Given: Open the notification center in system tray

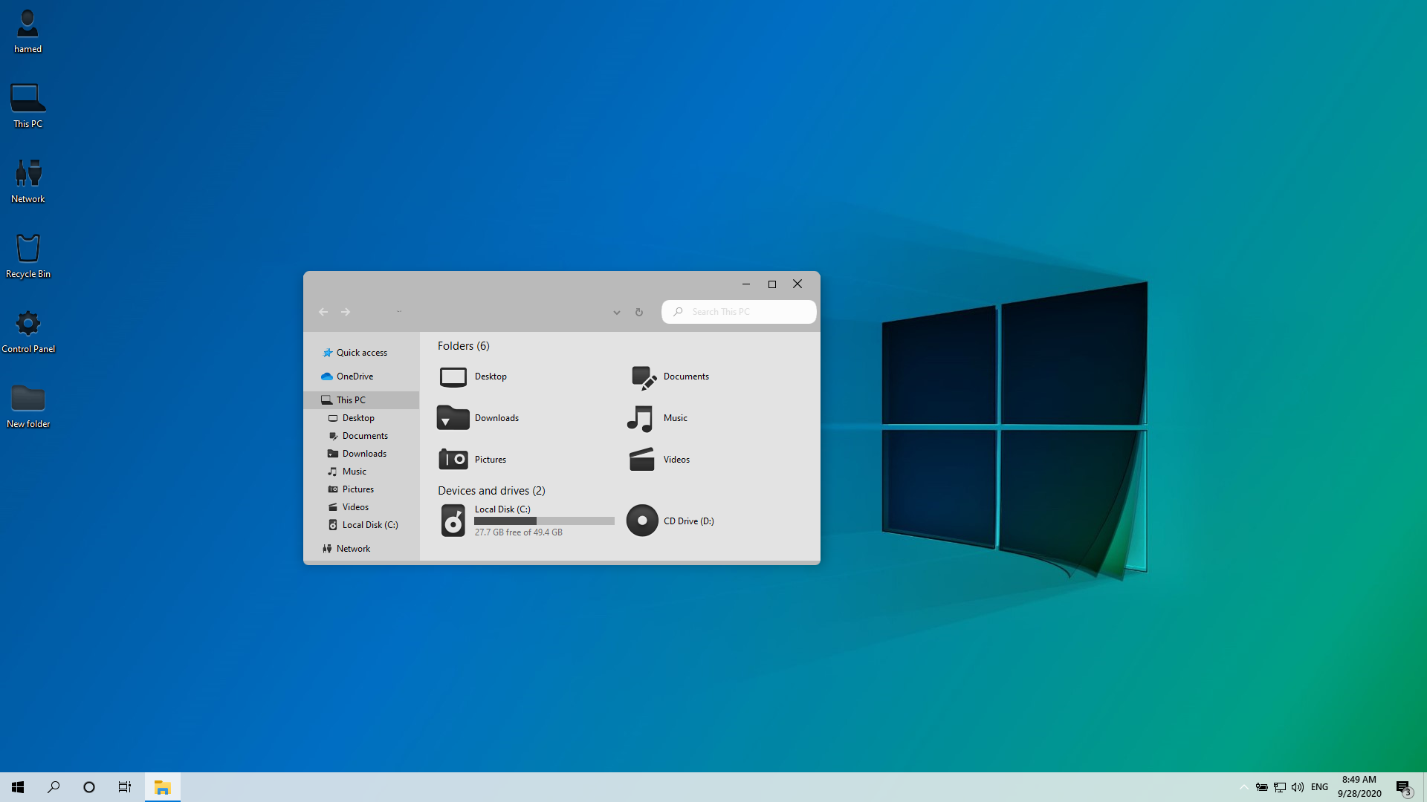Looking at the screenshot, I should (1403, 788).
